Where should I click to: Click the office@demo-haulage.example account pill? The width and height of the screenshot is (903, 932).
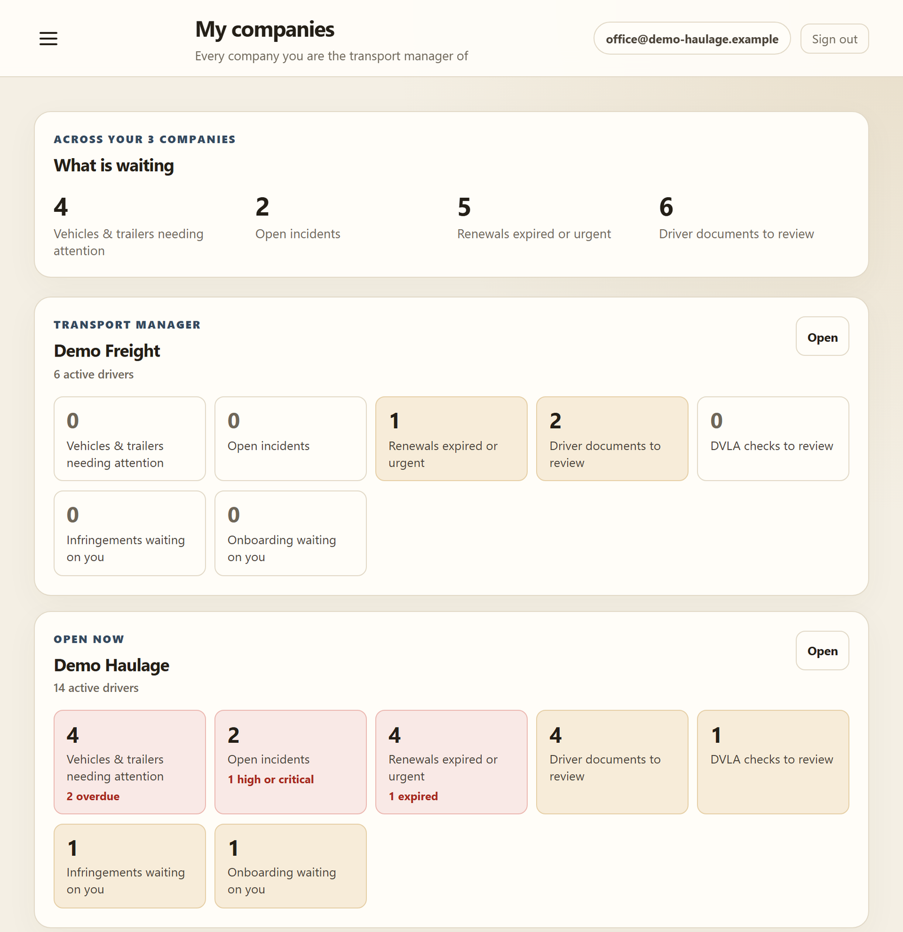pyautogui.click(x=692, y=38)
